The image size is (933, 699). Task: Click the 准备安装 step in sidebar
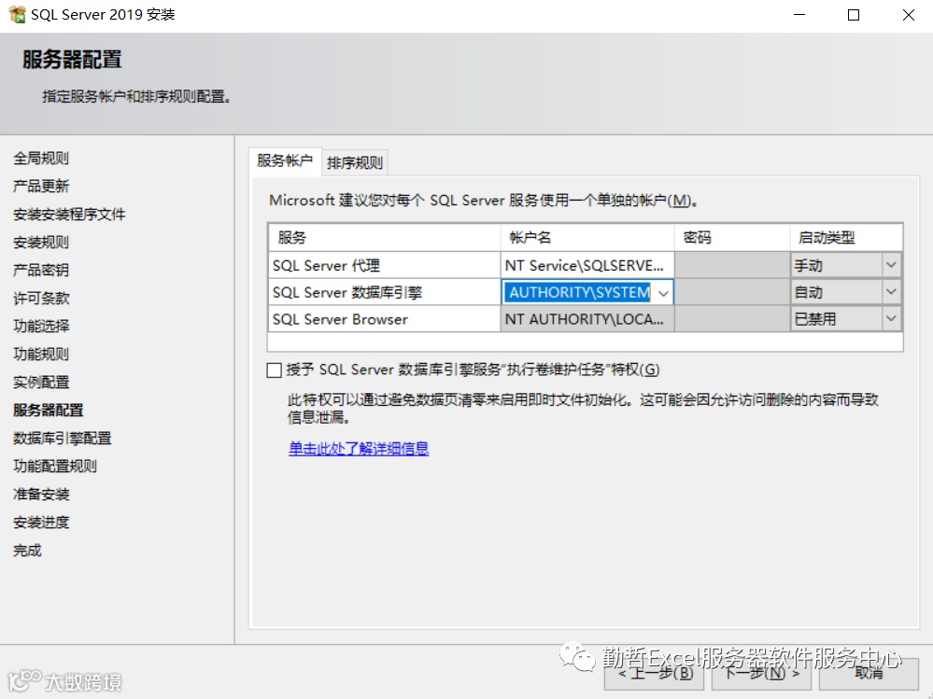tap(41, 494)
